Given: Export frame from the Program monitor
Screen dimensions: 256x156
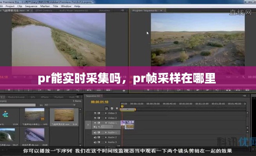Looking at the screenshot, I should pyautogui.click(x=247, y=90).
